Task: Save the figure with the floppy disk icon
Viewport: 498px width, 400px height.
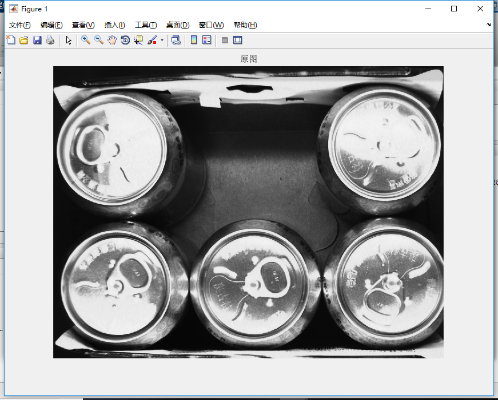Action: (37, 40)
